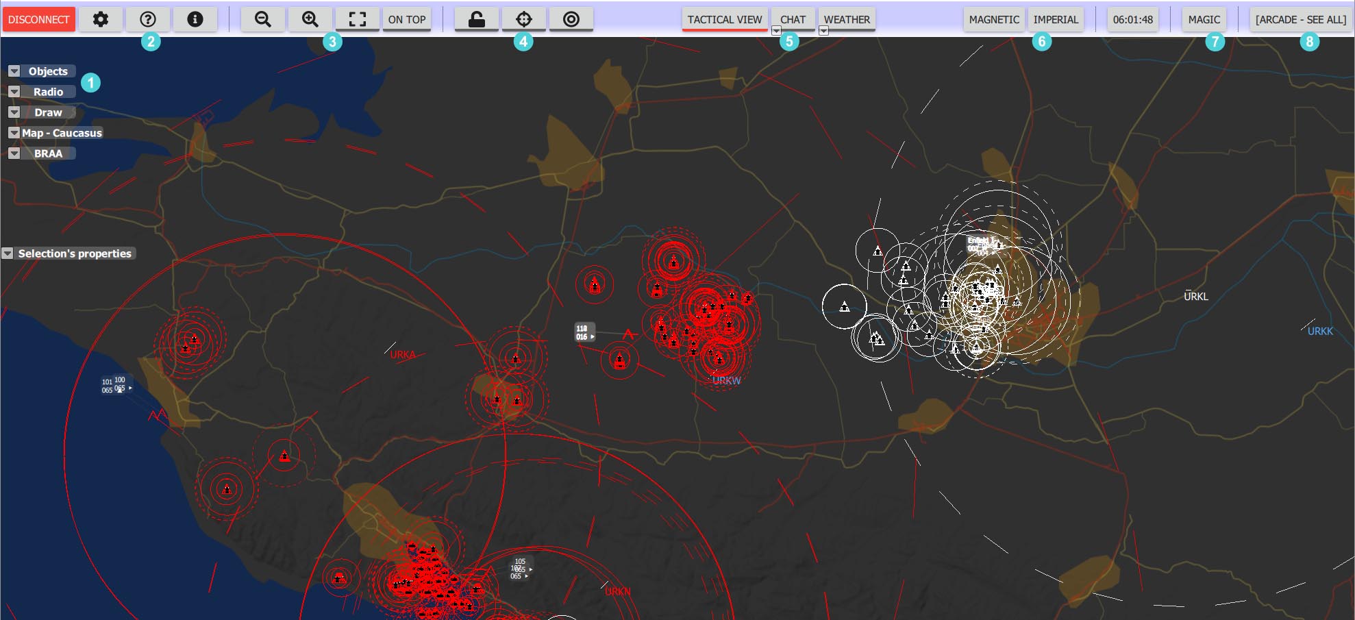Click the Objects panel label
Viewport: 1355px width, 620px height.
point(48,71)
